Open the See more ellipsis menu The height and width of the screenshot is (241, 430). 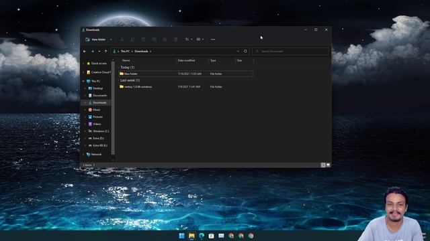[x=213, y=39]
